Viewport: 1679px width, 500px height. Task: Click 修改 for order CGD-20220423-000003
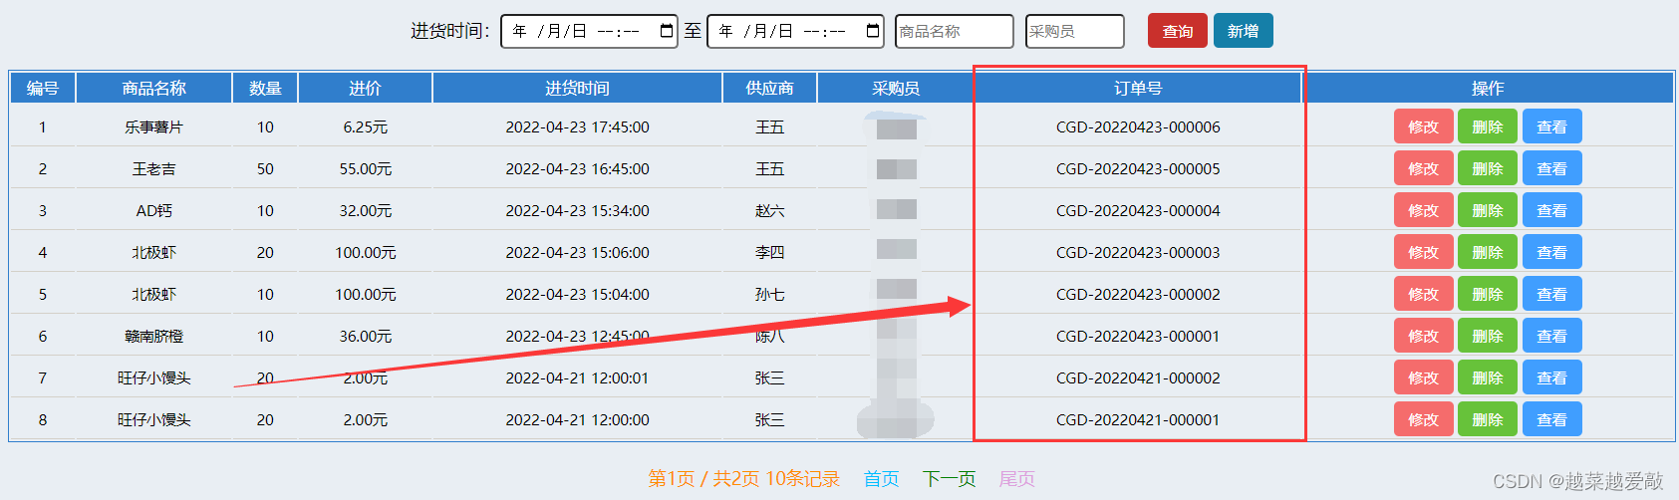pos(1423,252)
